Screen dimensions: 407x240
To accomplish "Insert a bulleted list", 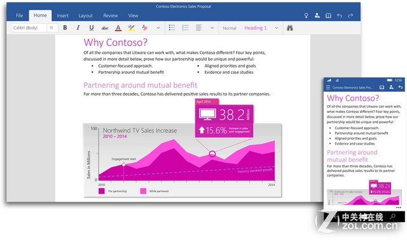I will 172,27.
